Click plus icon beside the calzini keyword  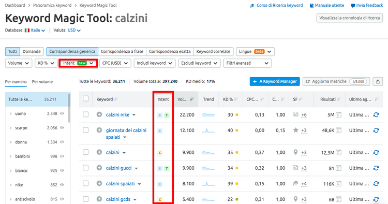(99, 152)
